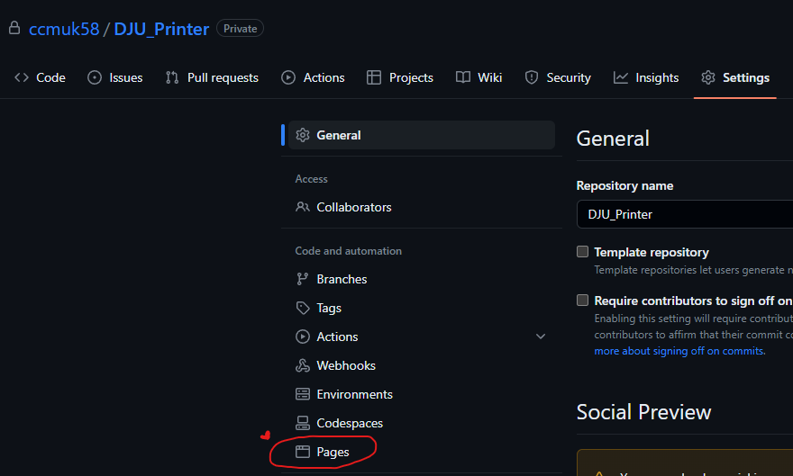The width and height of the screenshot is (793, 476).
Task: Click the Codespaces icon
Action: tap(303, 423)
